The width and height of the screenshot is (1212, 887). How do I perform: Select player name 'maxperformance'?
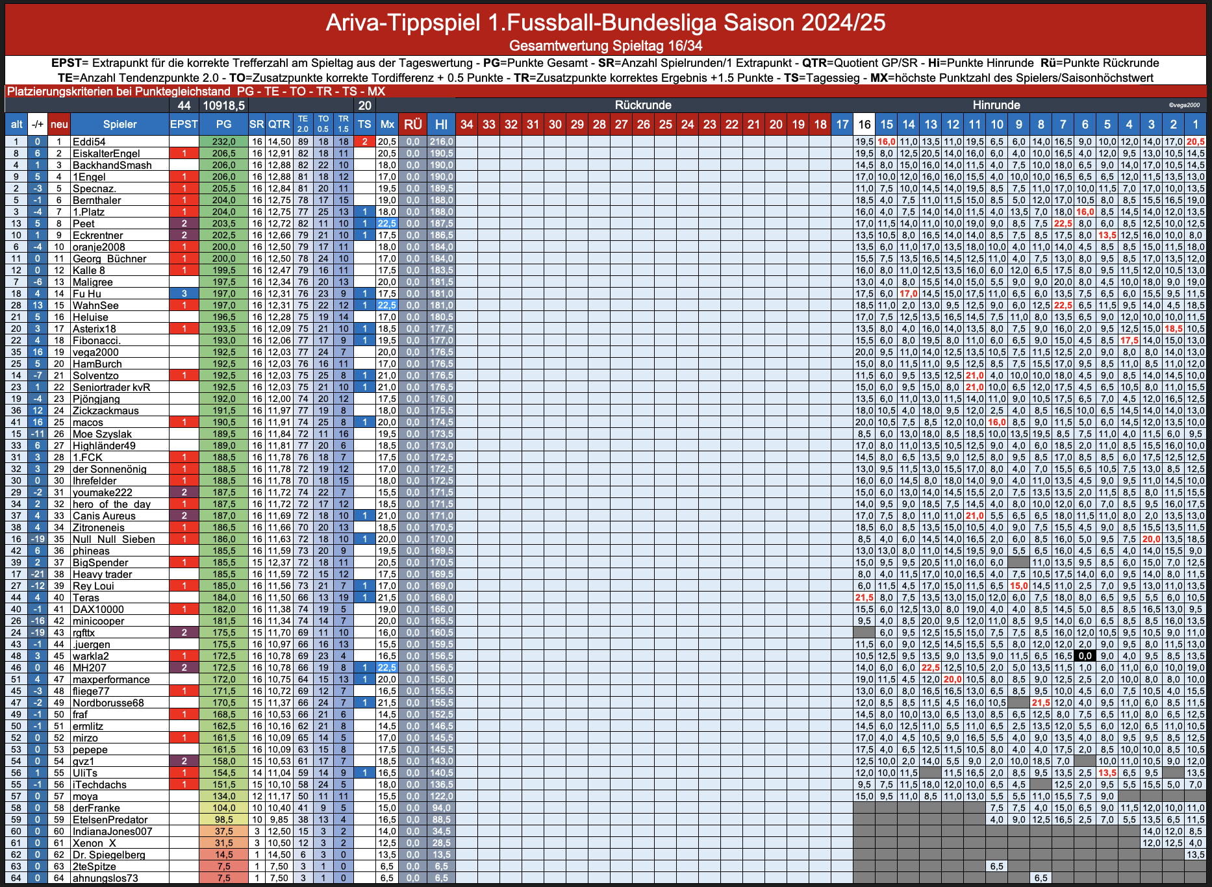pyautogui.click(x=111, y=679)
